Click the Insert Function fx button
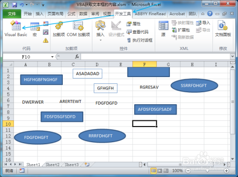 tap(77, 57)
